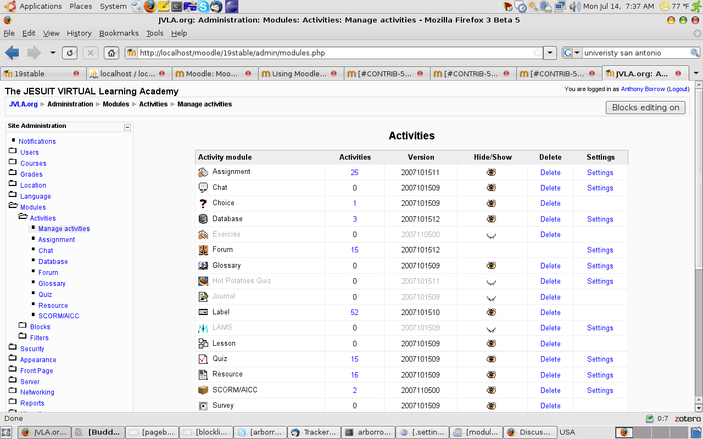Collapse the Modules folder
This screenshot has height=439, width=703.
coord(13,206)
